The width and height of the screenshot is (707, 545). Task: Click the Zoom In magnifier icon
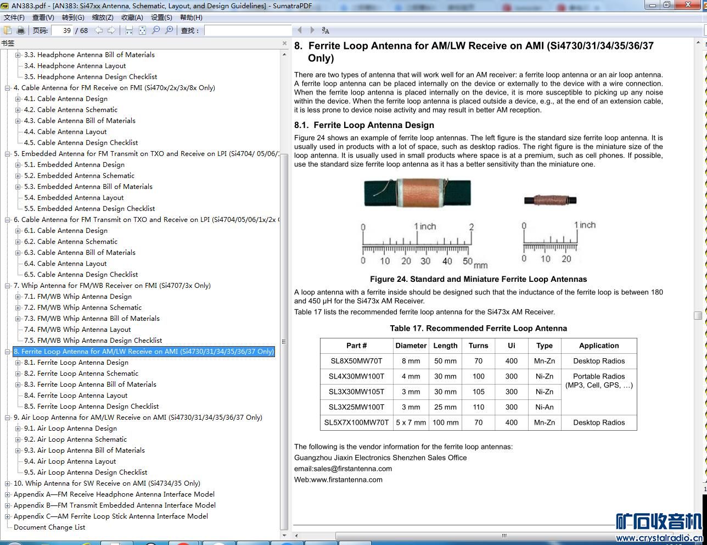tap(169, 30)
